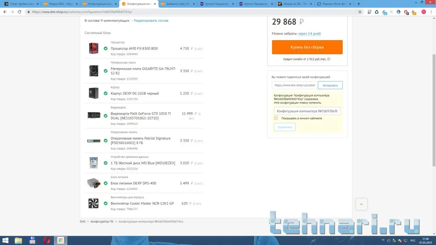Image resolution: width=436 pixels, height=245 pixels.
Task: Click 'Копировать' to copy the configuration link
Action: point(330,85)
